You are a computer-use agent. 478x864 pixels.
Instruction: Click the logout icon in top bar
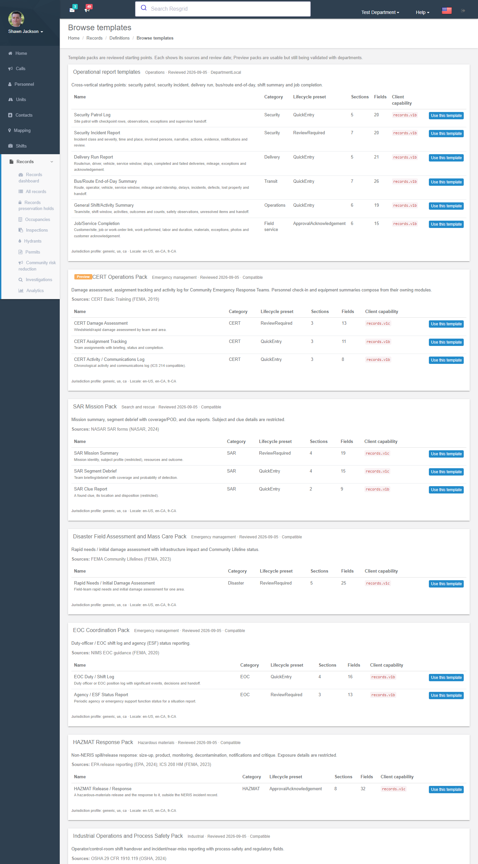click(x=463, y=11)
